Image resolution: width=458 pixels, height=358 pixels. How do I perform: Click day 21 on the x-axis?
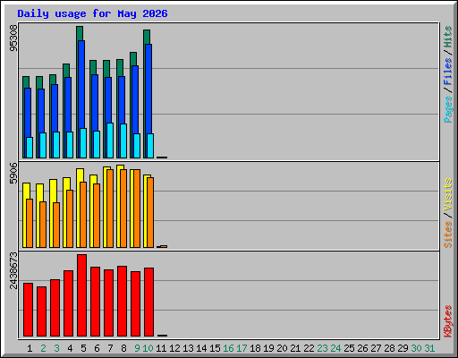(x=295, y=348)
